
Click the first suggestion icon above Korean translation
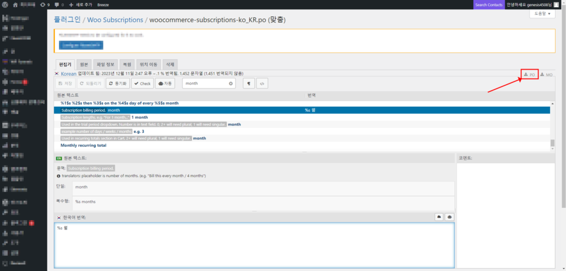click(439, 217)
